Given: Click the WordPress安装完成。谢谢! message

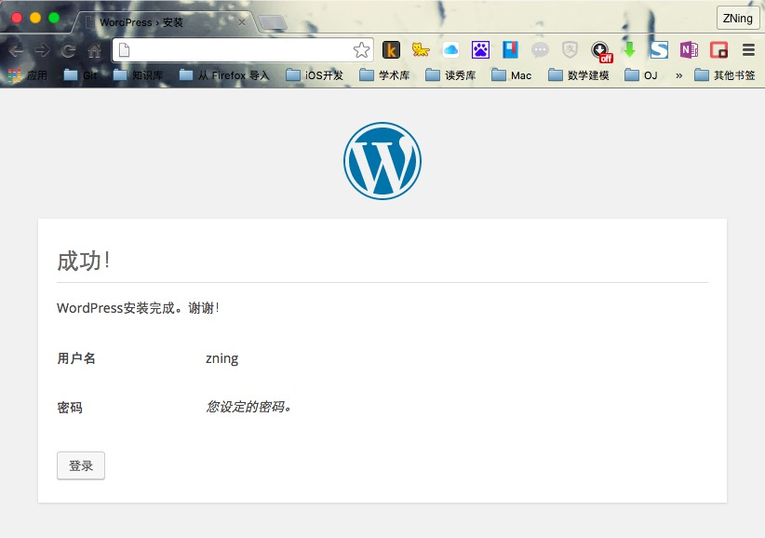Looking at the screenshot, I should (138, 308).
